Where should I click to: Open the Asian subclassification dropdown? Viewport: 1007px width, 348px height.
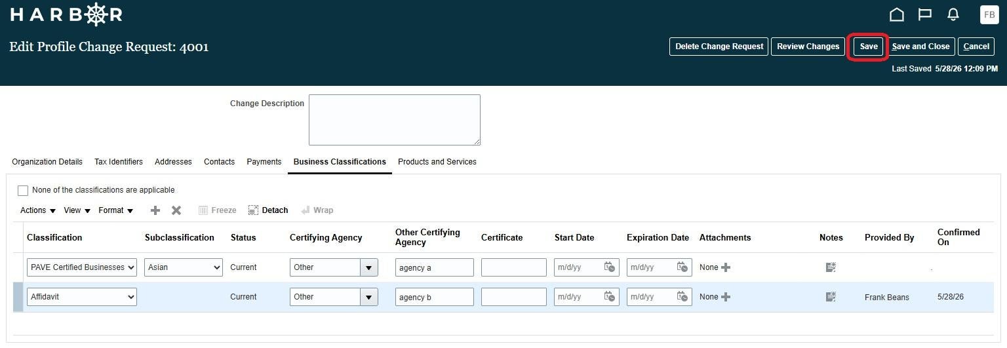click(x=184, y=267)
